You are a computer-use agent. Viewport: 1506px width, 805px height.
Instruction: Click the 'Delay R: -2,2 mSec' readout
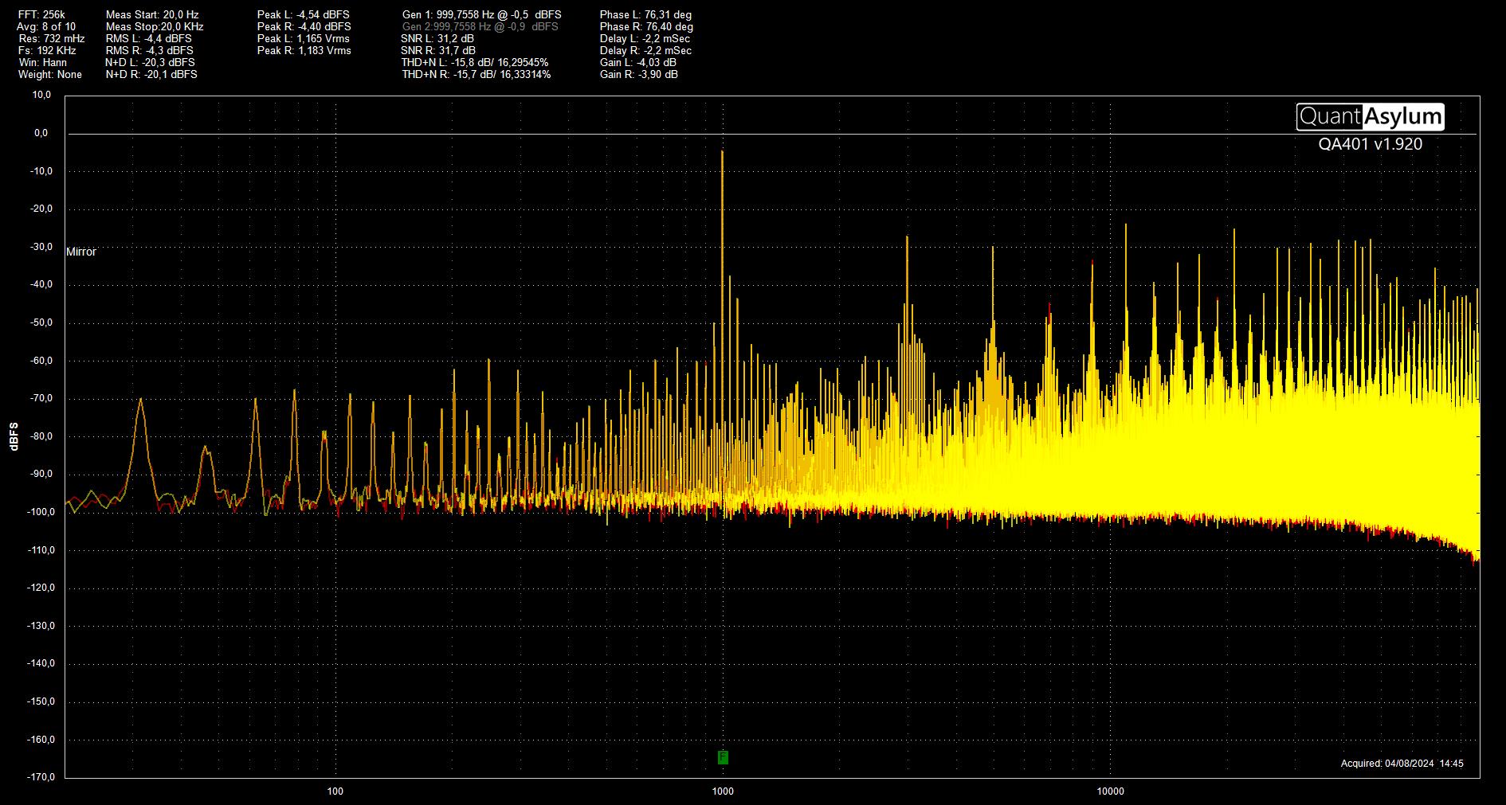pos(645,50)
